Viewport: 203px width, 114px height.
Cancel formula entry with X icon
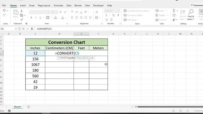click(23, 29)
